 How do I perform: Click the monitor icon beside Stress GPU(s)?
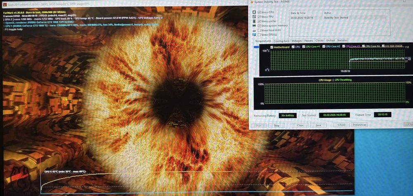pos(254,35)
